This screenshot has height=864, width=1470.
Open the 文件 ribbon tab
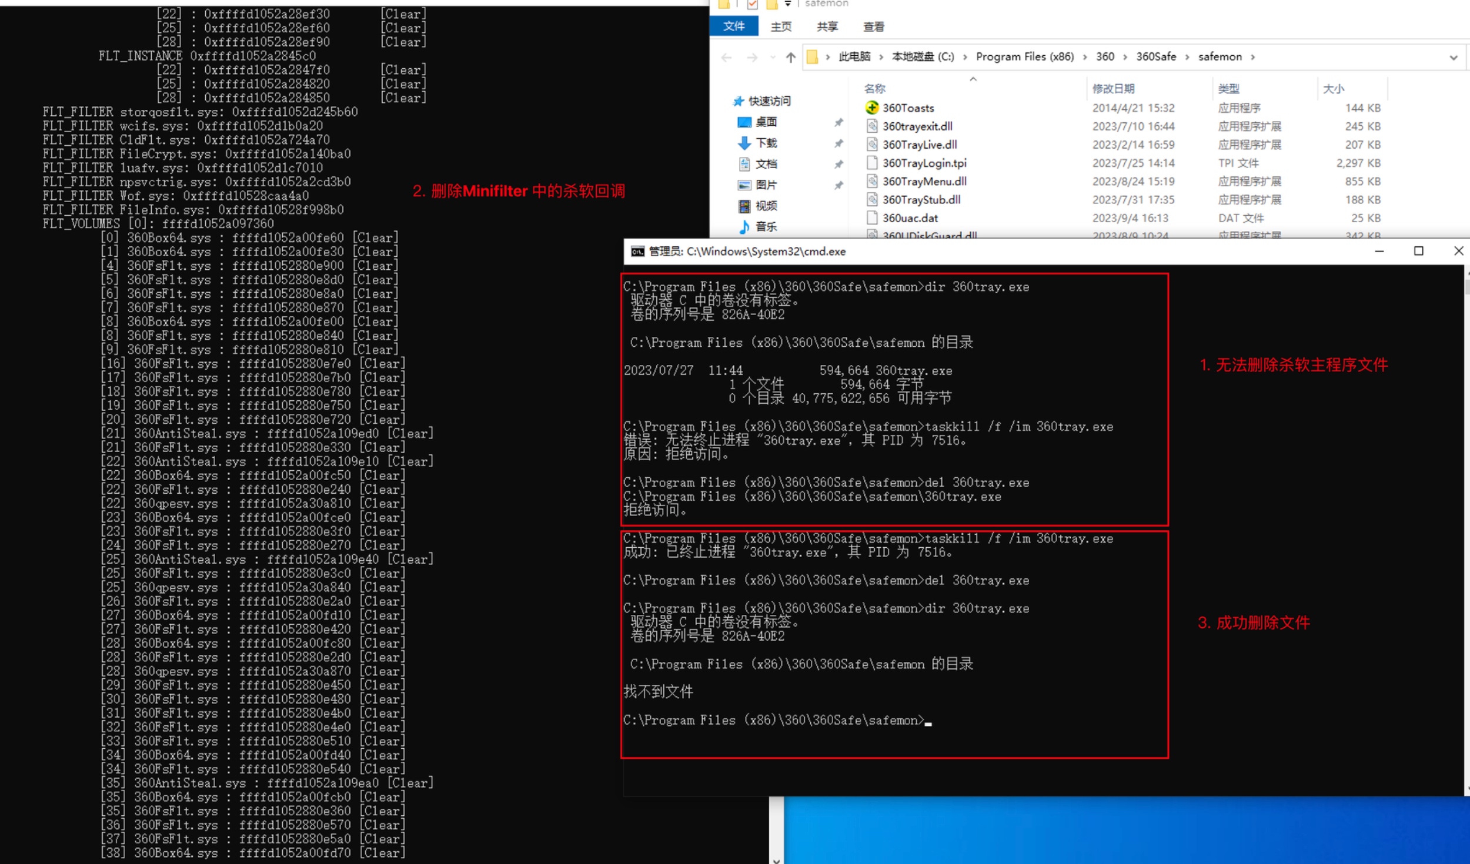[x=733, y=26]
